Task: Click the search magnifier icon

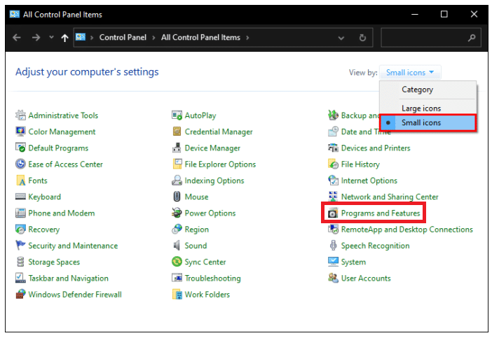Action: (x=471, y=38)
